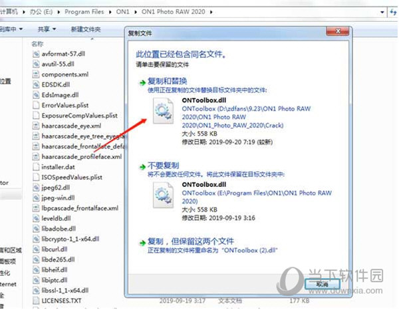Expand the arrow after ON1 Photo RAW 2020
Image resolution: width=399 pixels, height=310 pixels.
[x=211, y=12]
